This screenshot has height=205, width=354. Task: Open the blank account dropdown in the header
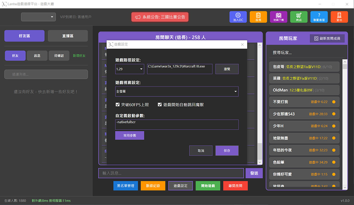point(38,17)
